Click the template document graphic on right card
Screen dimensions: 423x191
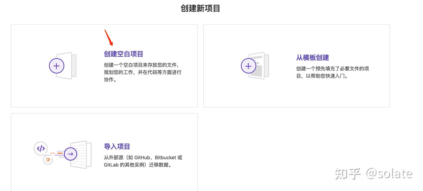260,66
